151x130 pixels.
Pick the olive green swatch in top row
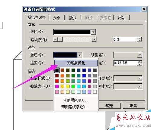tap(68, 70)
